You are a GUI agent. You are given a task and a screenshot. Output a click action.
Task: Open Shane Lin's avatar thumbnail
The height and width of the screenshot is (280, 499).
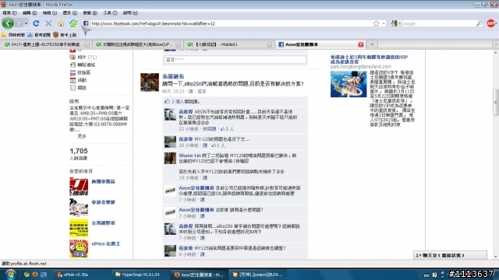[170, 159]
